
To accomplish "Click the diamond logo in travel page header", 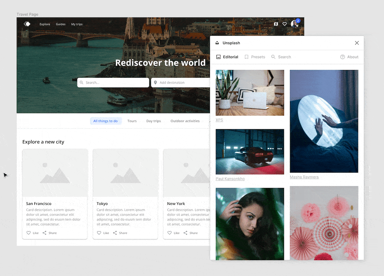I will coord(27,24).
